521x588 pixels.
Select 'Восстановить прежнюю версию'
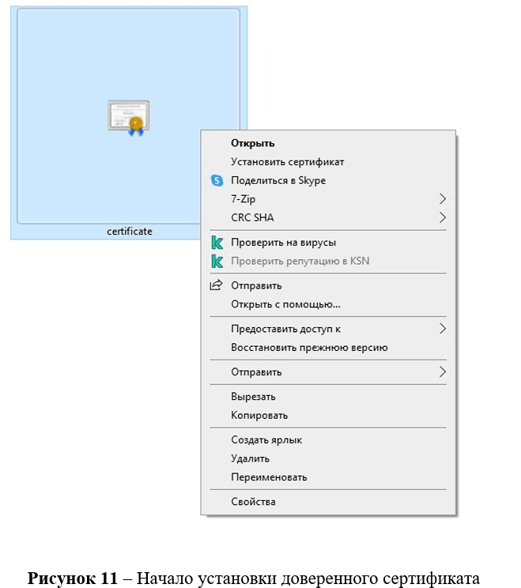pos(308,348)
